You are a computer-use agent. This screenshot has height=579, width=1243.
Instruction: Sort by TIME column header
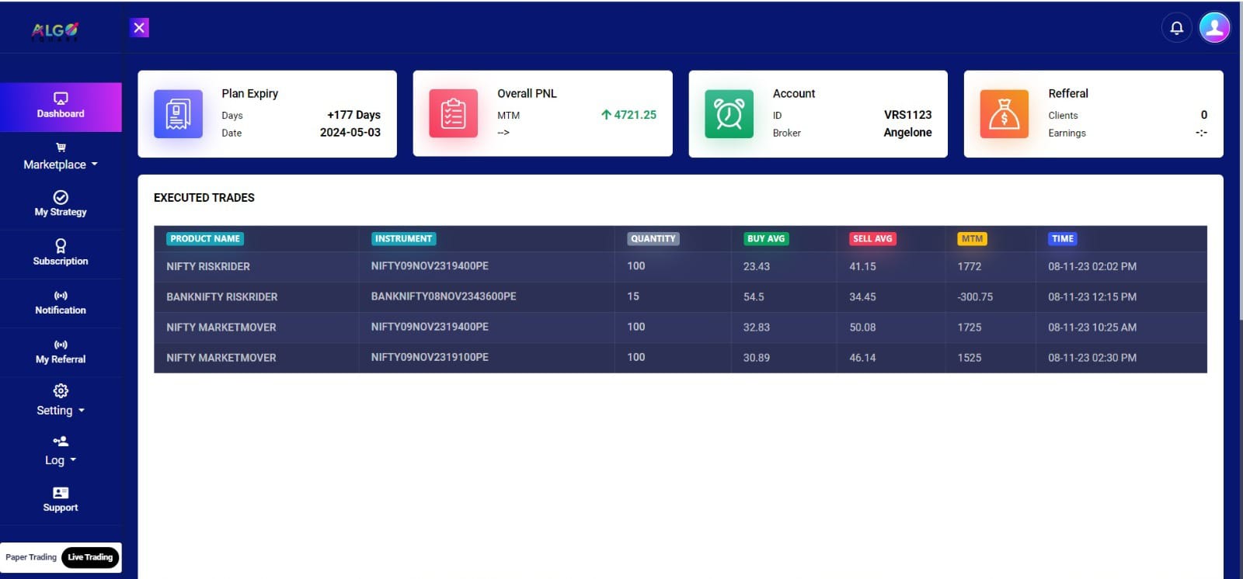tap(1063, 239)
